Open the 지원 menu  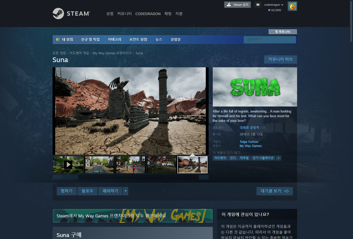coord(179,14)
